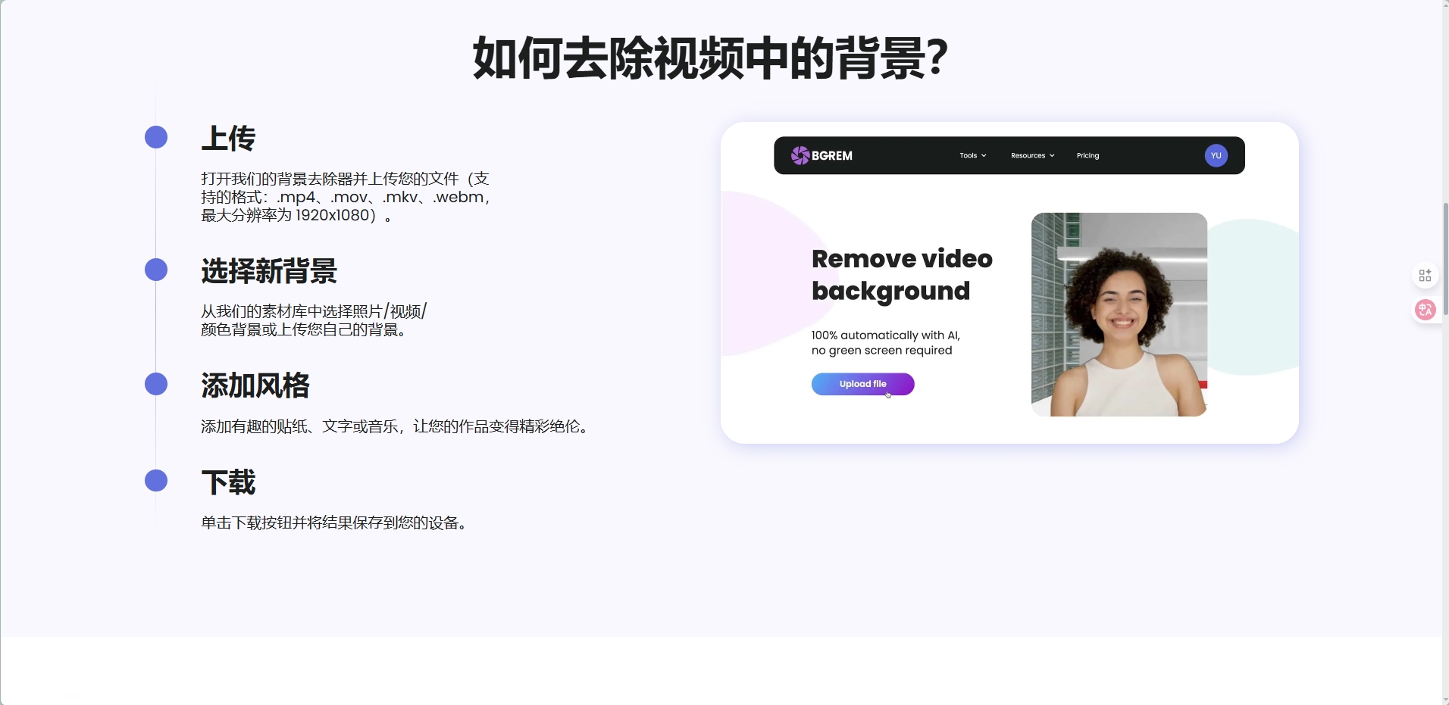Click the BGREM logo in the preview
This screenshot has width=1449, height=705.
pos(822,155)
